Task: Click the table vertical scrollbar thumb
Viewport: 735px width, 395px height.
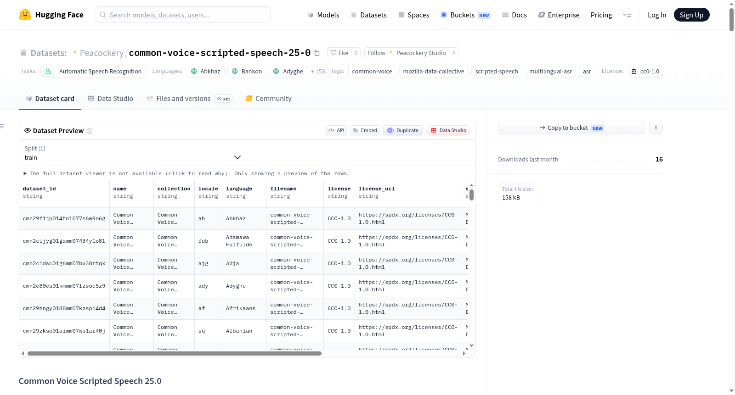Action: pos(471,195)
